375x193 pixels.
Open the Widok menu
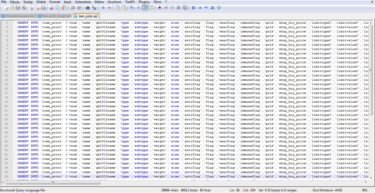tap(41, 2)
